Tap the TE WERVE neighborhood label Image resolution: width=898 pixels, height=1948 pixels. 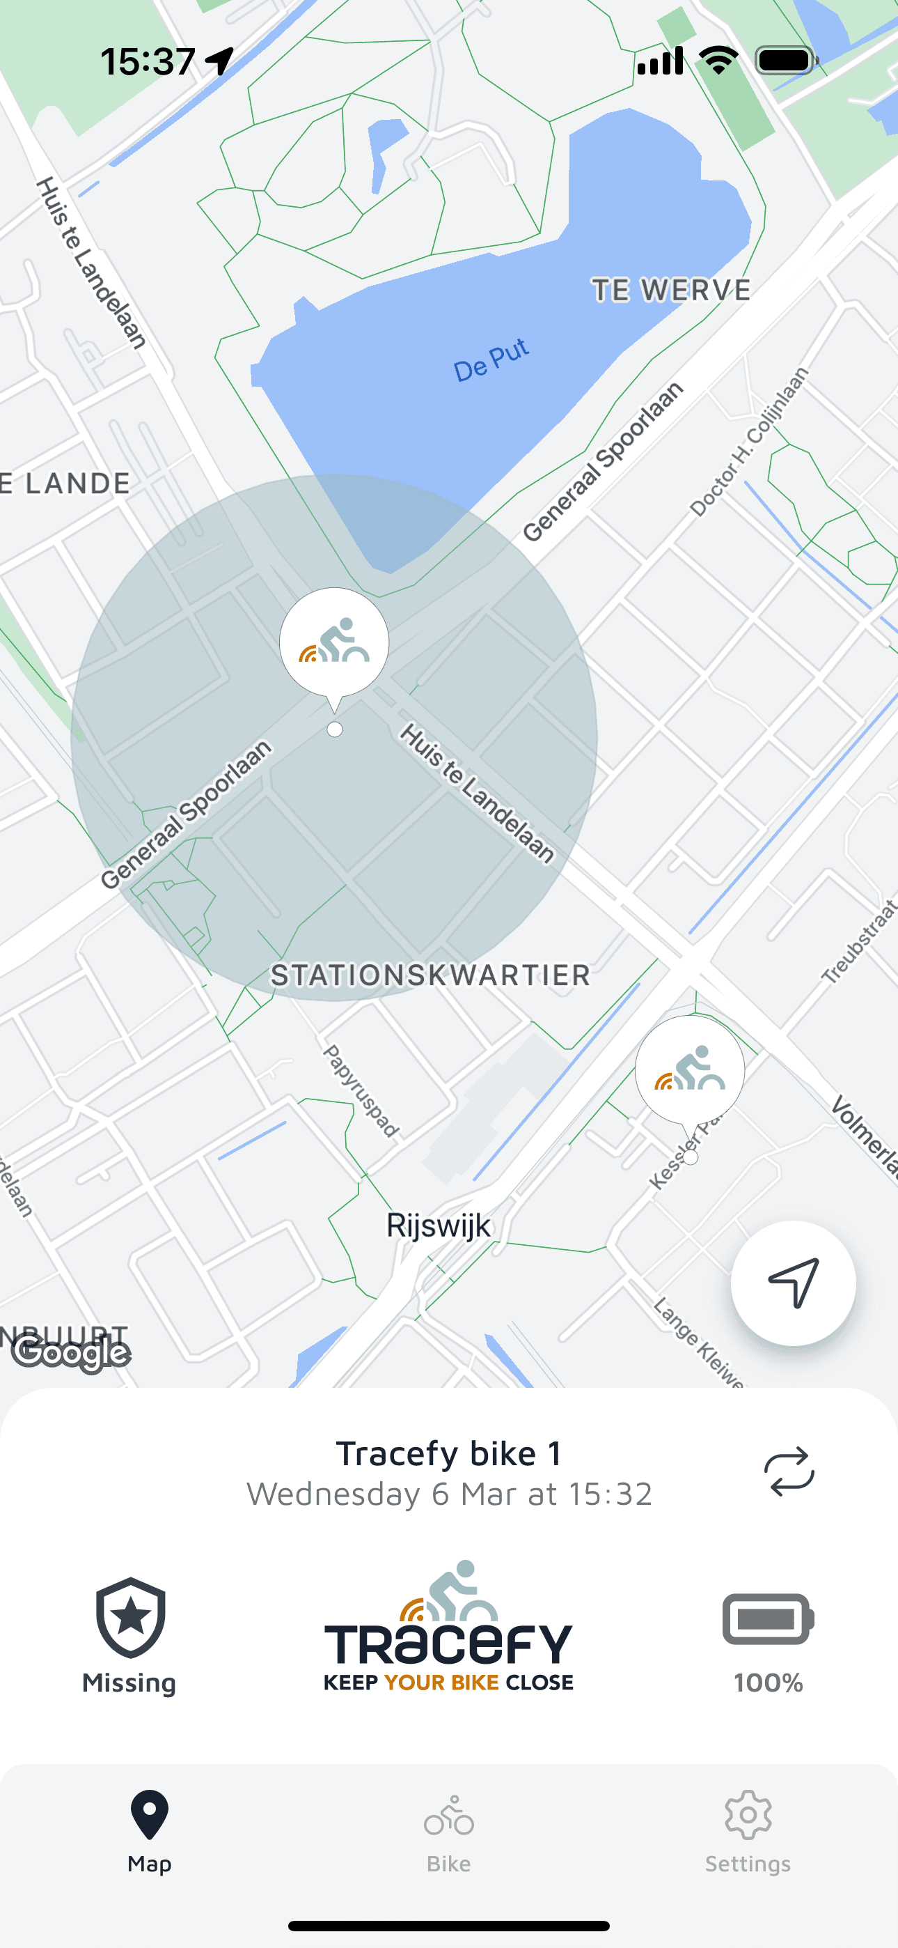click(671, 291)
